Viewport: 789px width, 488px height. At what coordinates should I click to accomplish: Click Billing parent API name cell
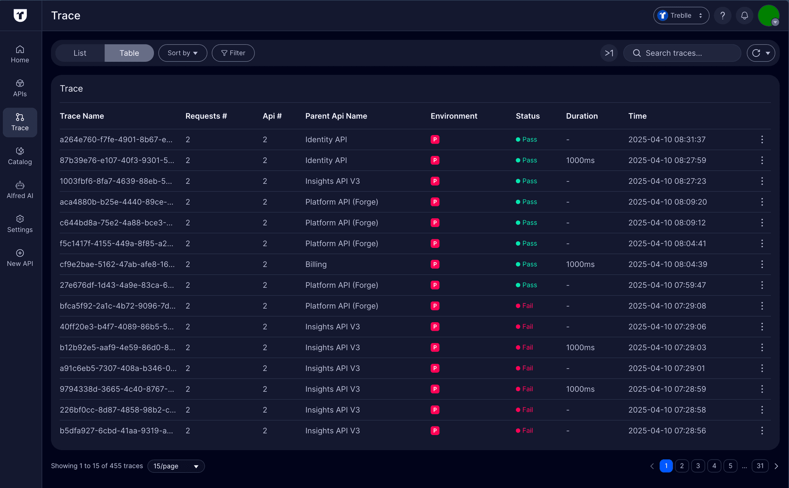(316, 264)
